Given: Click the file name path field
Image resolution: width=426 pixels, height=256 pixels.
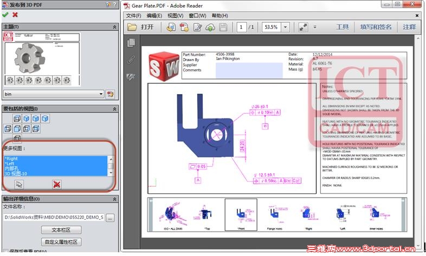Looking at the screenshot, I should pos(54,217).
